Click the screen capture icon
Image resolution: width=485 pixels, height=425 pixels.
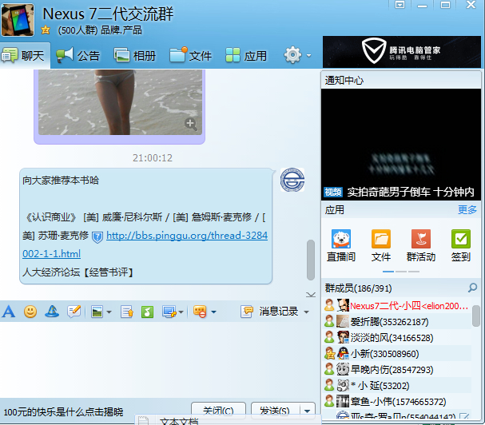click(x=169, y=312)
